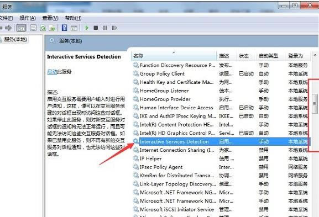Viewport: 319px width, 217px height.
Task: Open the 查看(V) menu
Action: 50,18
